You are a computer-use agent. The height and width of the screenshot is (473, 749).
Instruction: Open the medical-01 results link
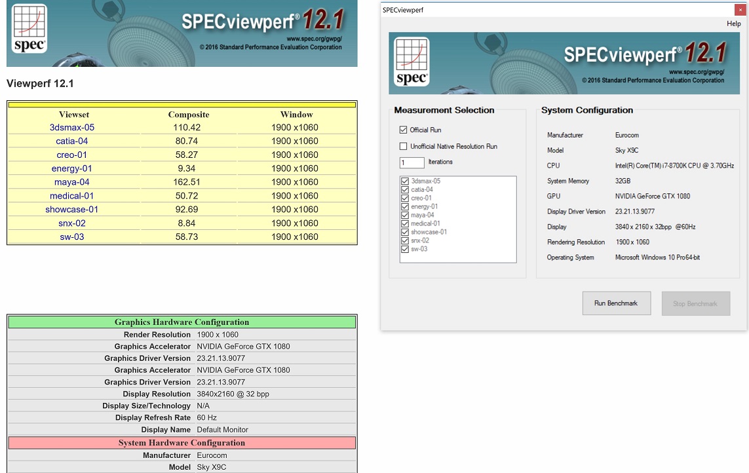click(x=72, y=196)
